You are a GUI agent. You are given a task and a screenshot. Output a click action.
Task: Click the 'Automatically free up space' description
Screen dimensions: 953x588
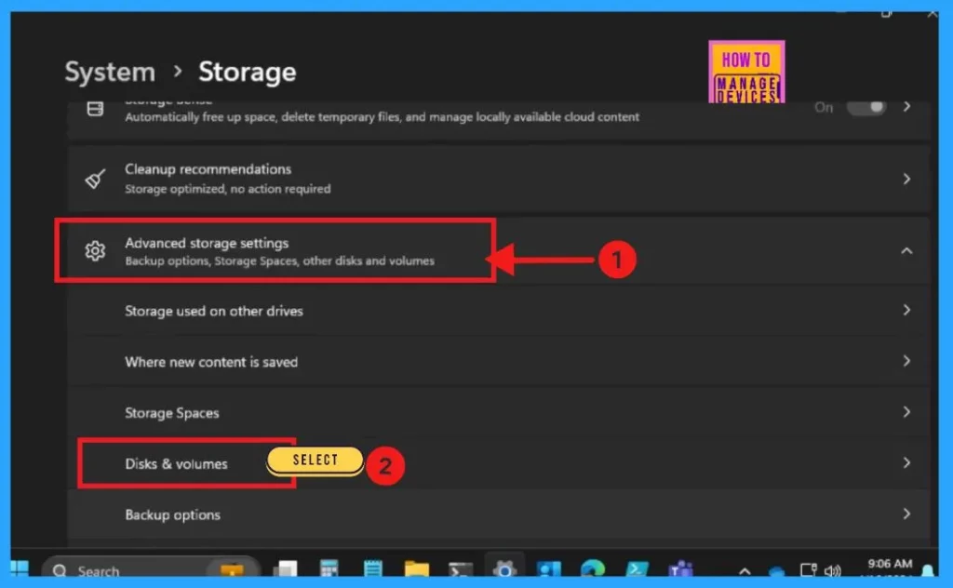382,116
